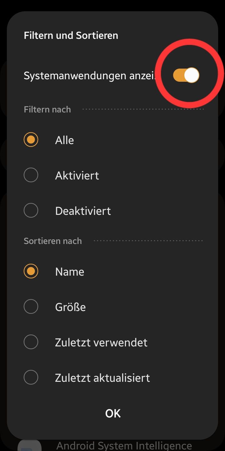The width and height of the screenshot is (225, 451).
Task: Tap the 'Alle' filter label text
Action: [64, 140]
